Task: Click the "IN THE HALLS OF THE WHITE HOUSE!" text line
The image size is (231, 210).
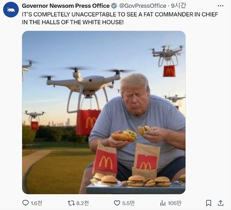Action: 72,22
